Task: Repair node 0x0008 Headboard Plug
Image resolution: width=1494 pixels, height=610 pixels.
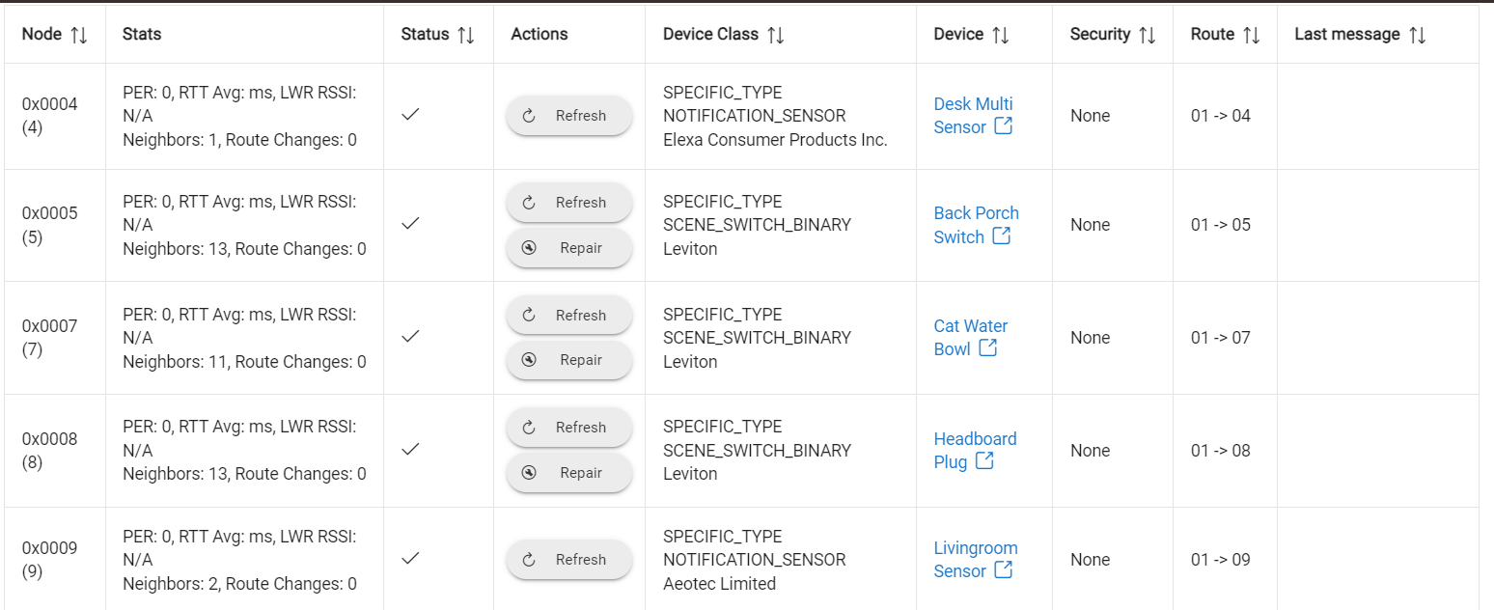Action: (569, 473)
